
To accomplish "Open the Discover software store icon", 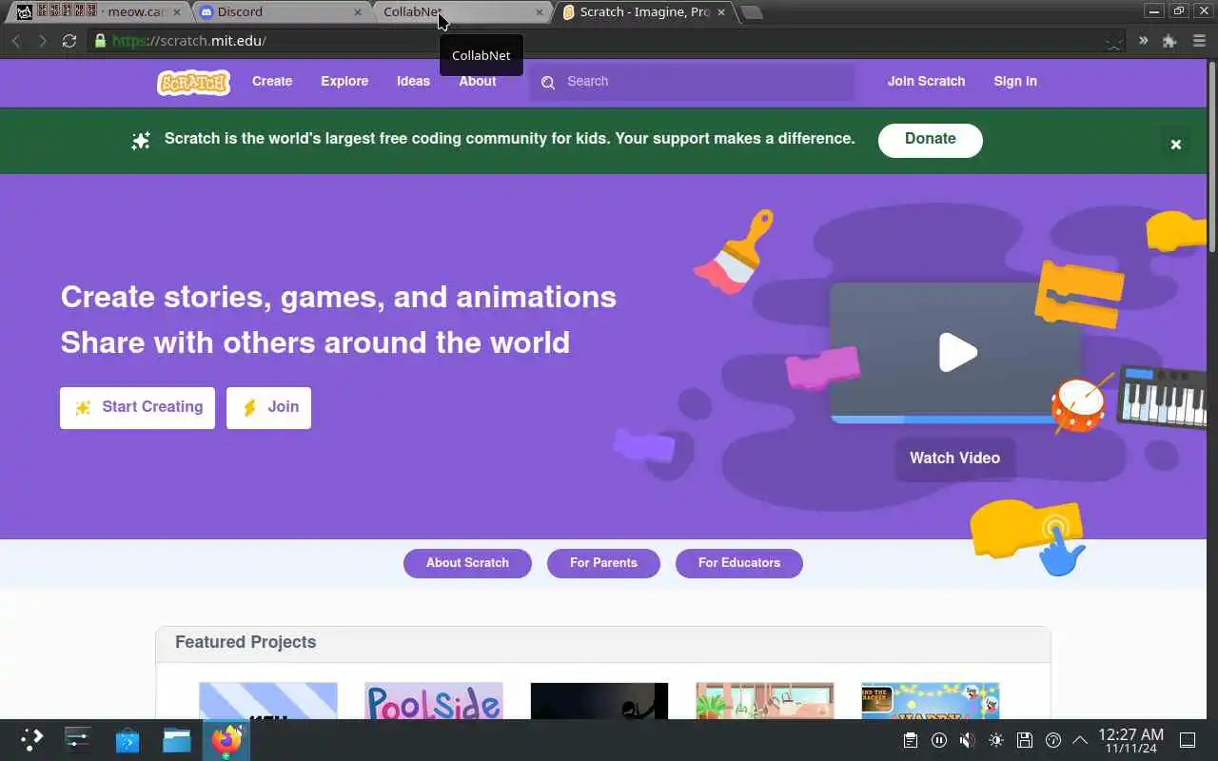I will [x=128, y=740].
